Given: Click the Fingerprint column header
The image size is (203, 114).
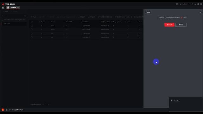Looking at the screenshot, I should 117,22.
